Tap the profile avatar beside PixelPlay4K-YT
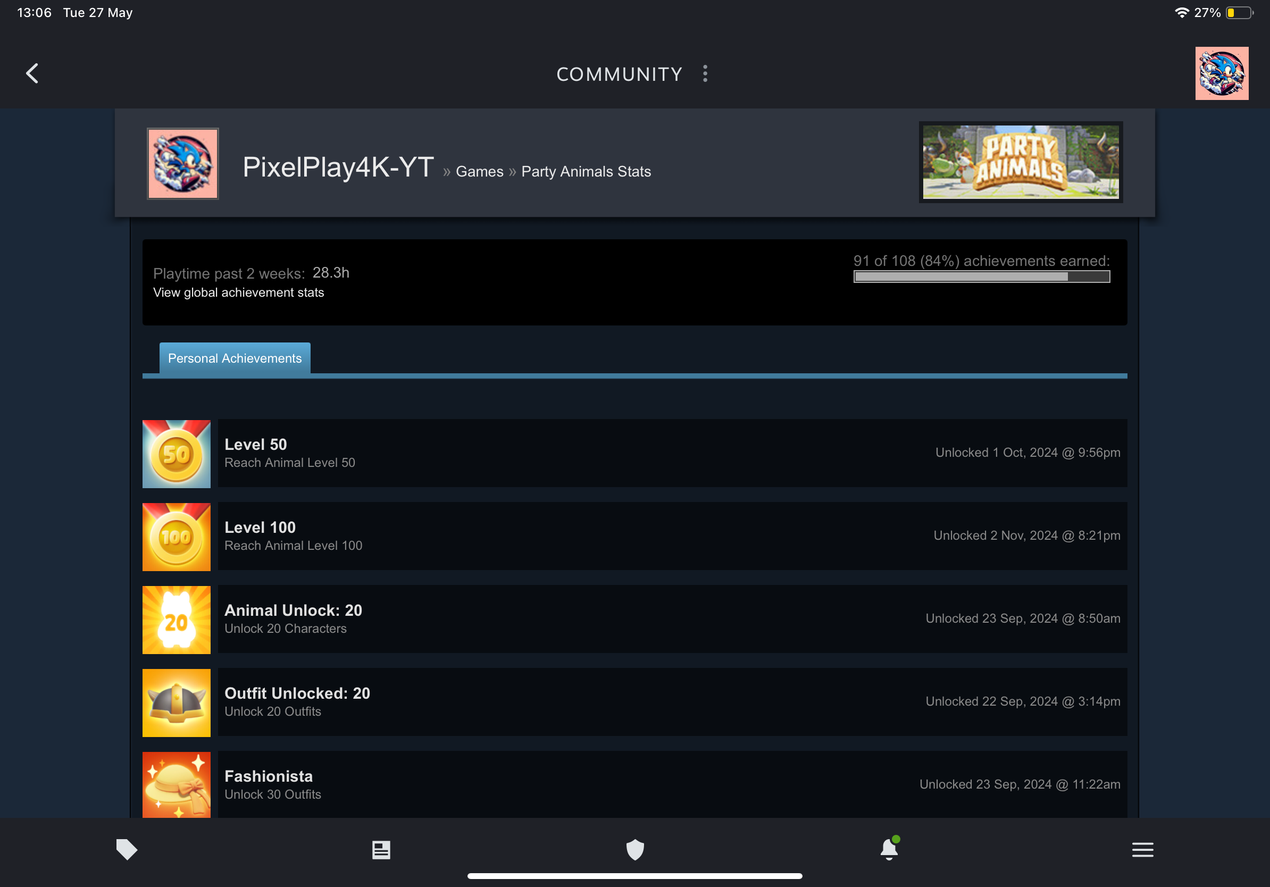This screenshot has width=1270, height=887. 182,164
